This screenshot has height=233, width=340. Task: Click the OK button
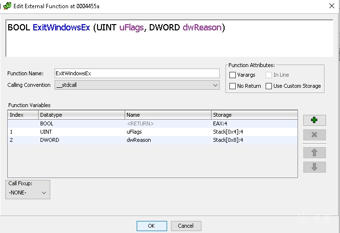pos(152,226)
